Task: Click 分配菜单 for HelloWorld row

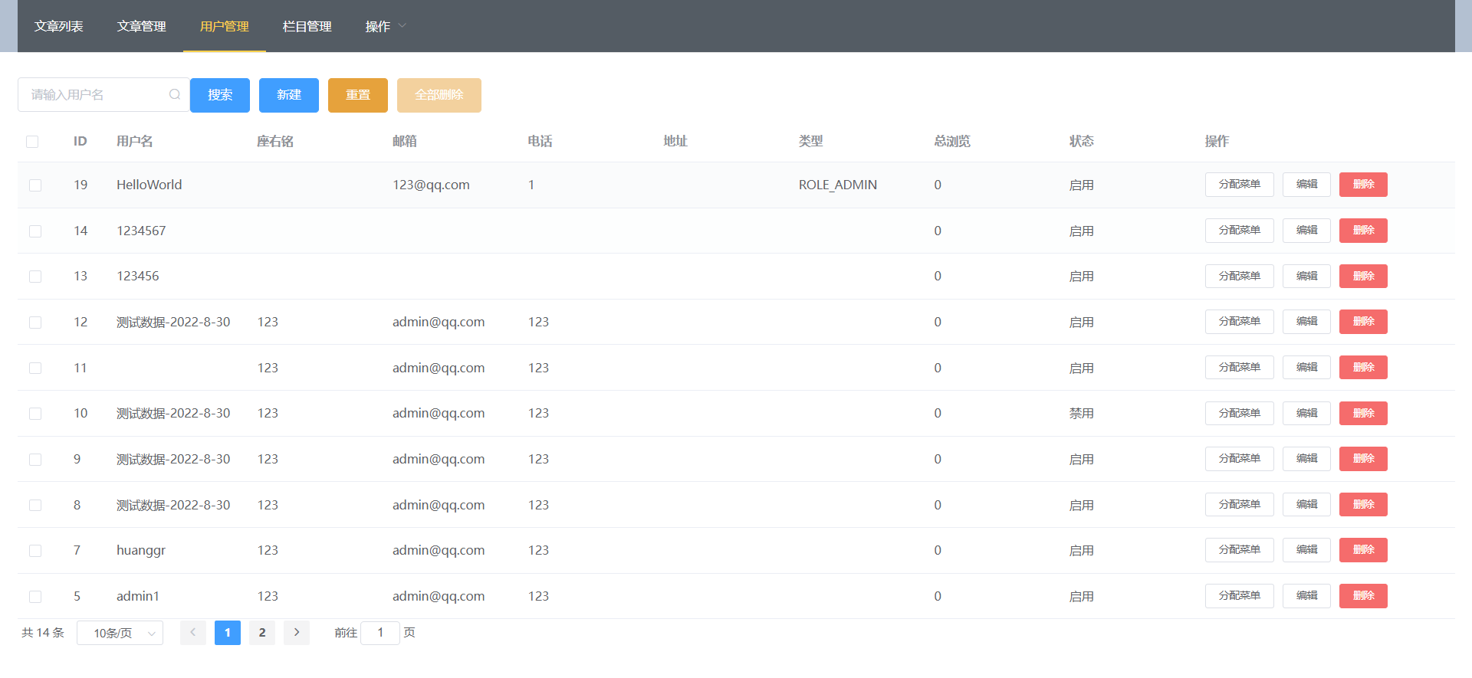Action: (1240, 185)
